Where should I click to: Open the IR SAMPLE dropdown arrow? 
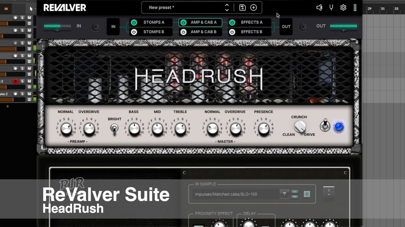[x=284, y=194]
